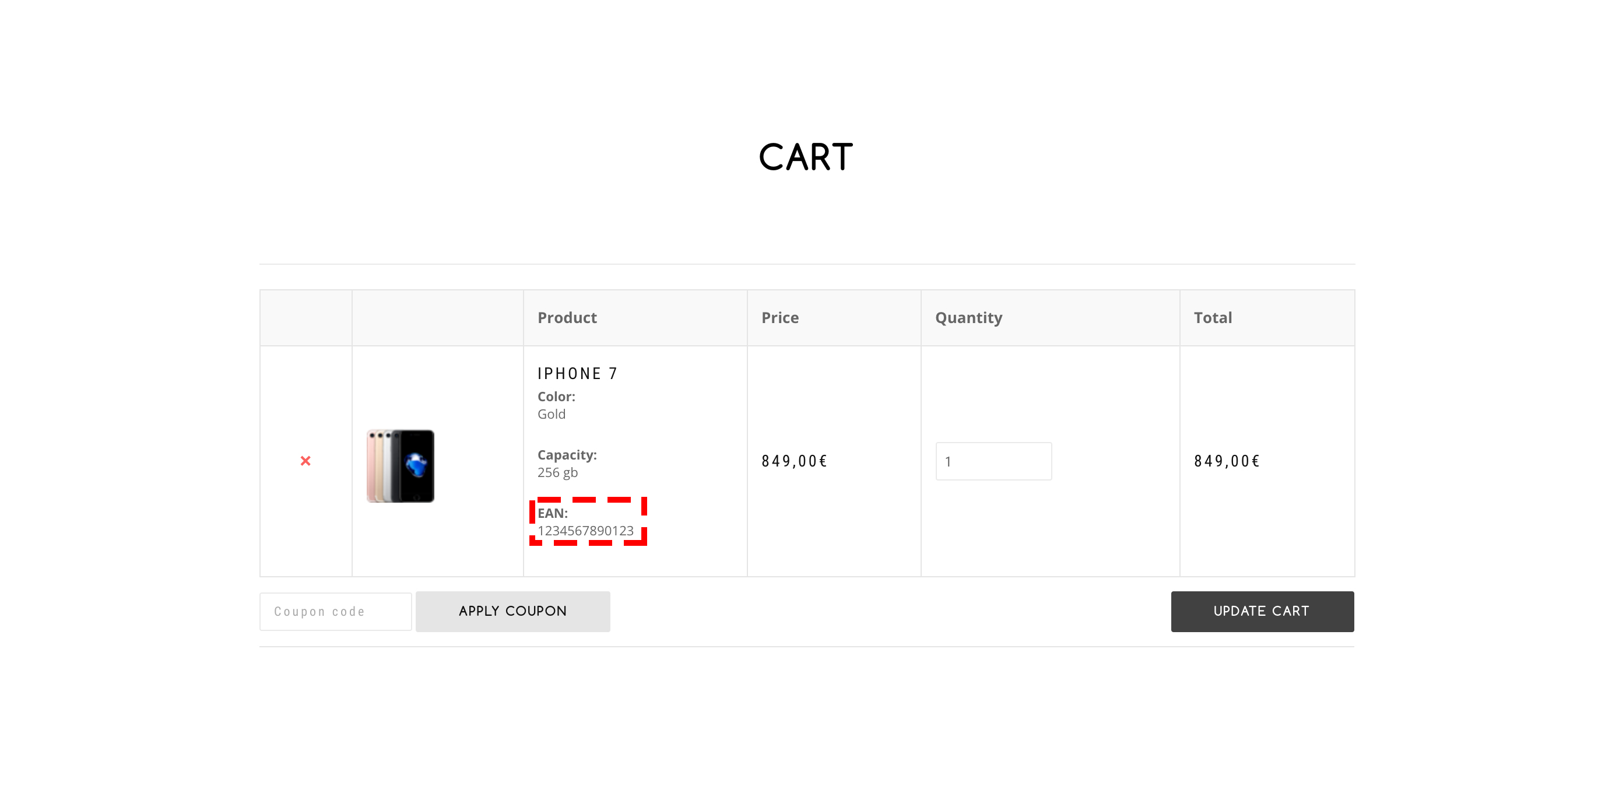Select the quantity input field
The image size is (1619, 789).
991,461
